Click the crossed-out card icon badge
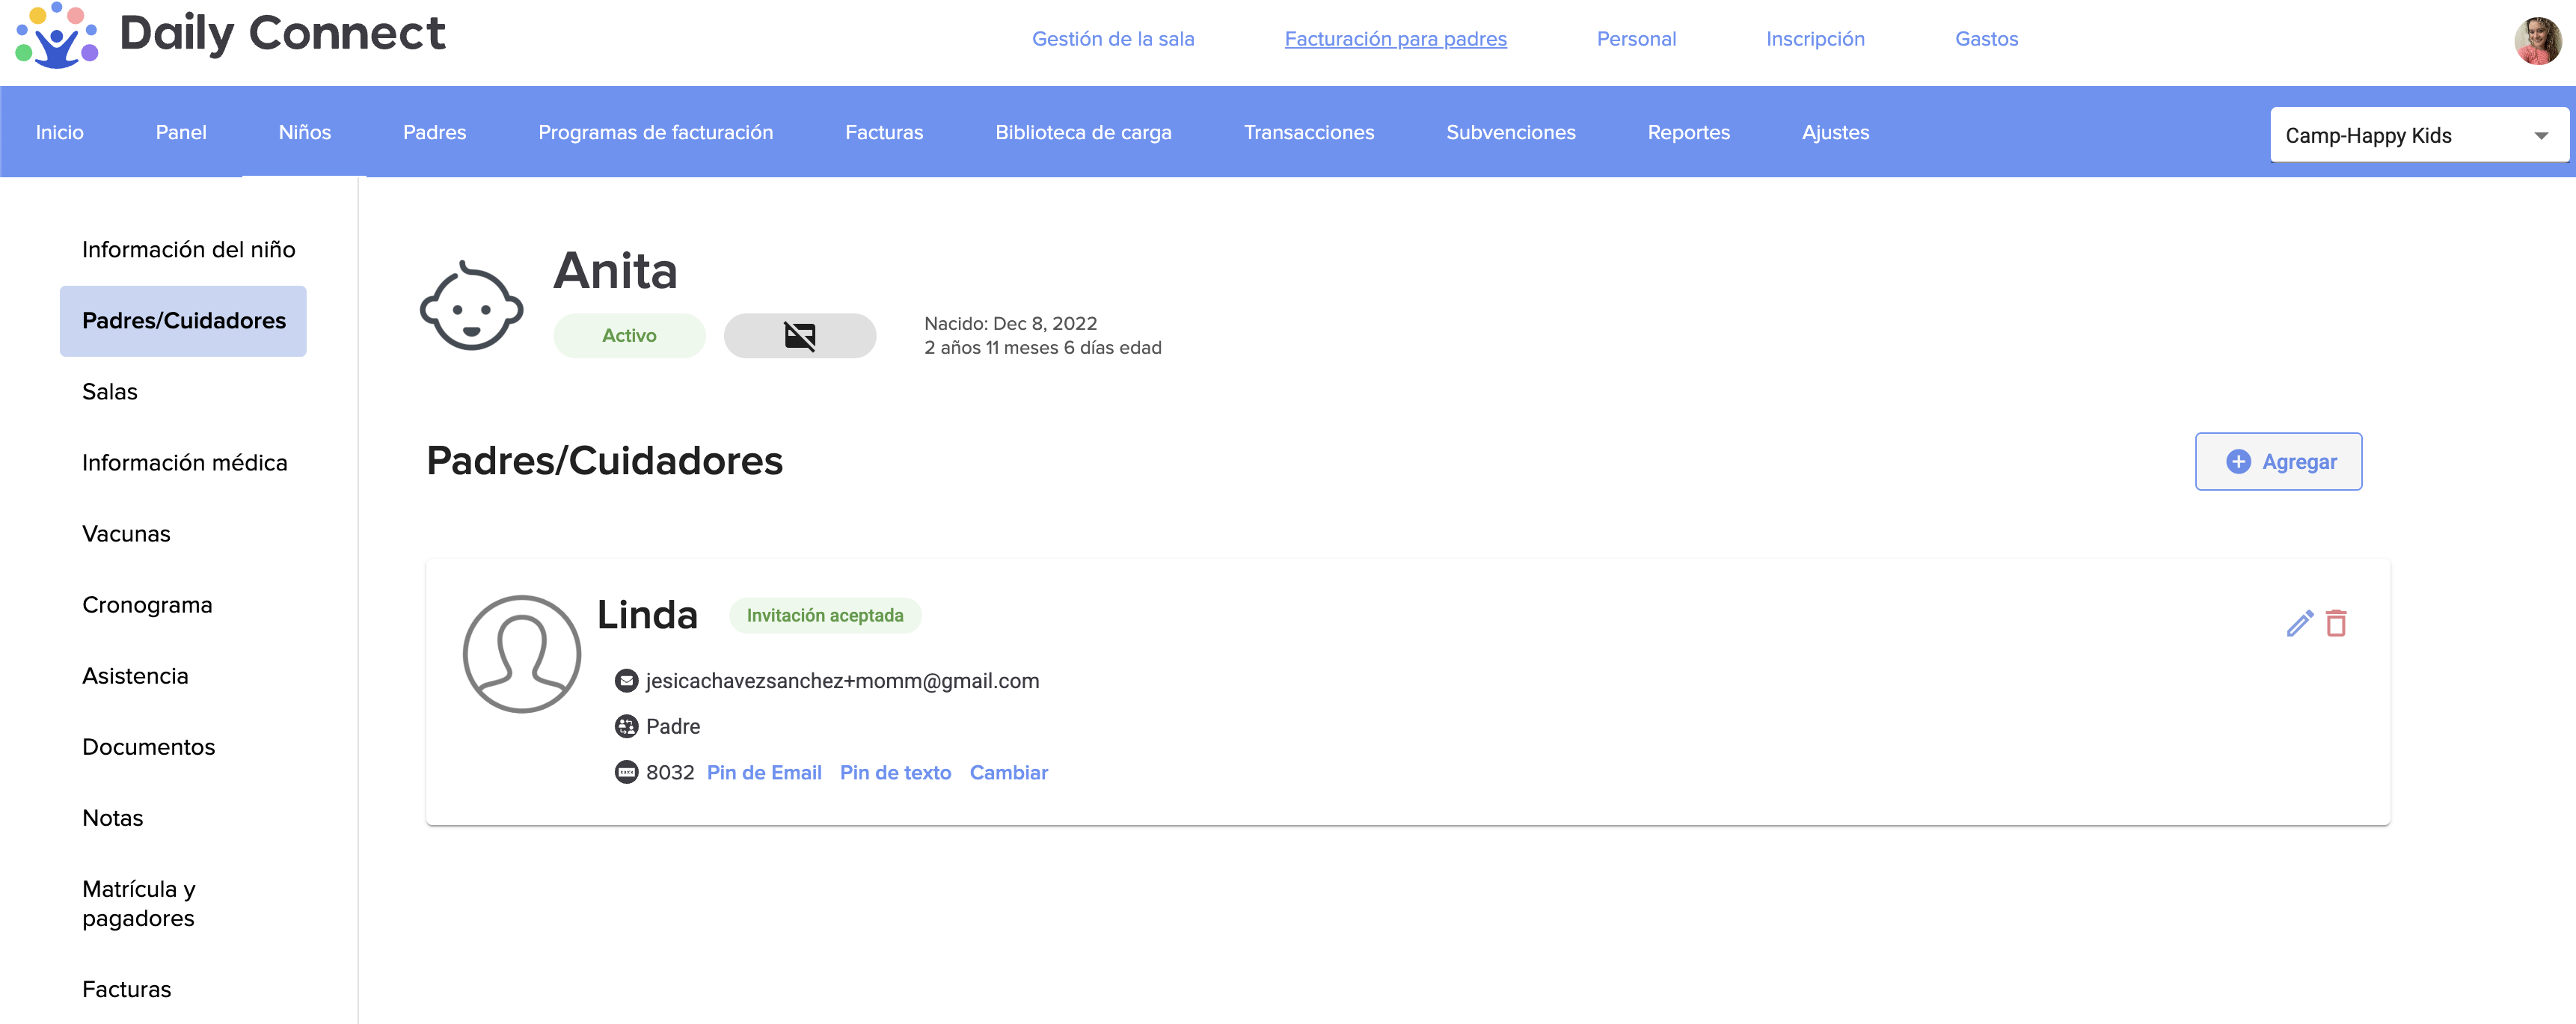 point(799,336)
